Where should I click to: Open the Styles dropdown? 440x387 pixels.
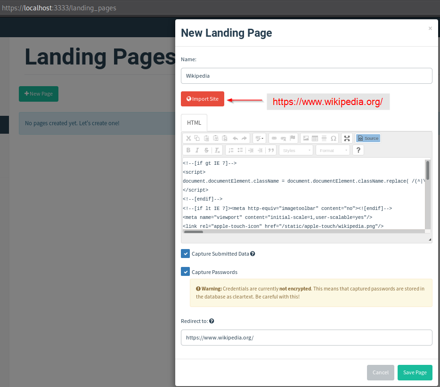296,150
